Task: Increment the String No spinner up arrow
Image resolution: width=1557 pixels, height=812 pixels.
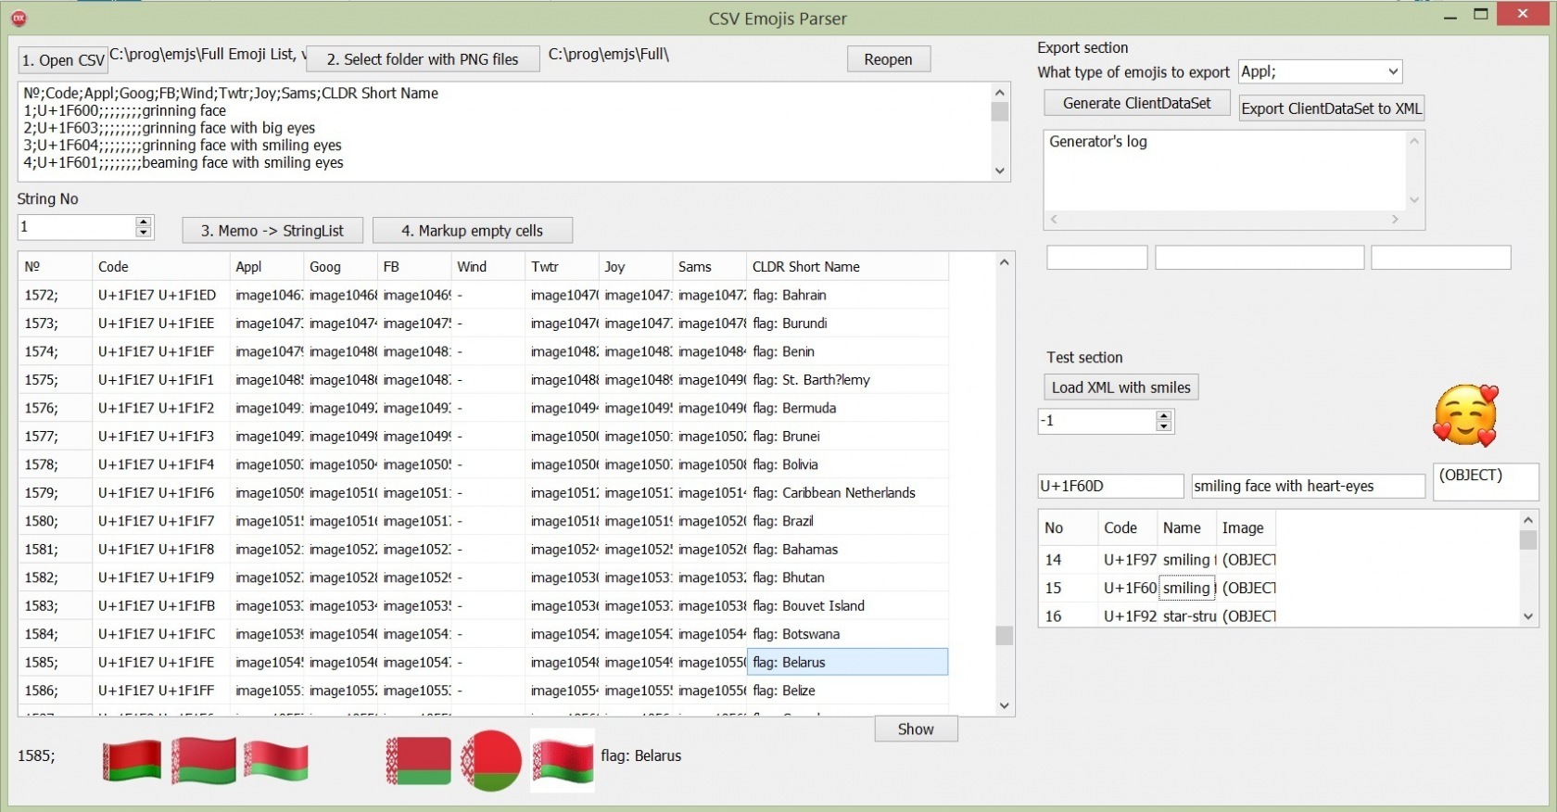Action: [x=143, y=222]
